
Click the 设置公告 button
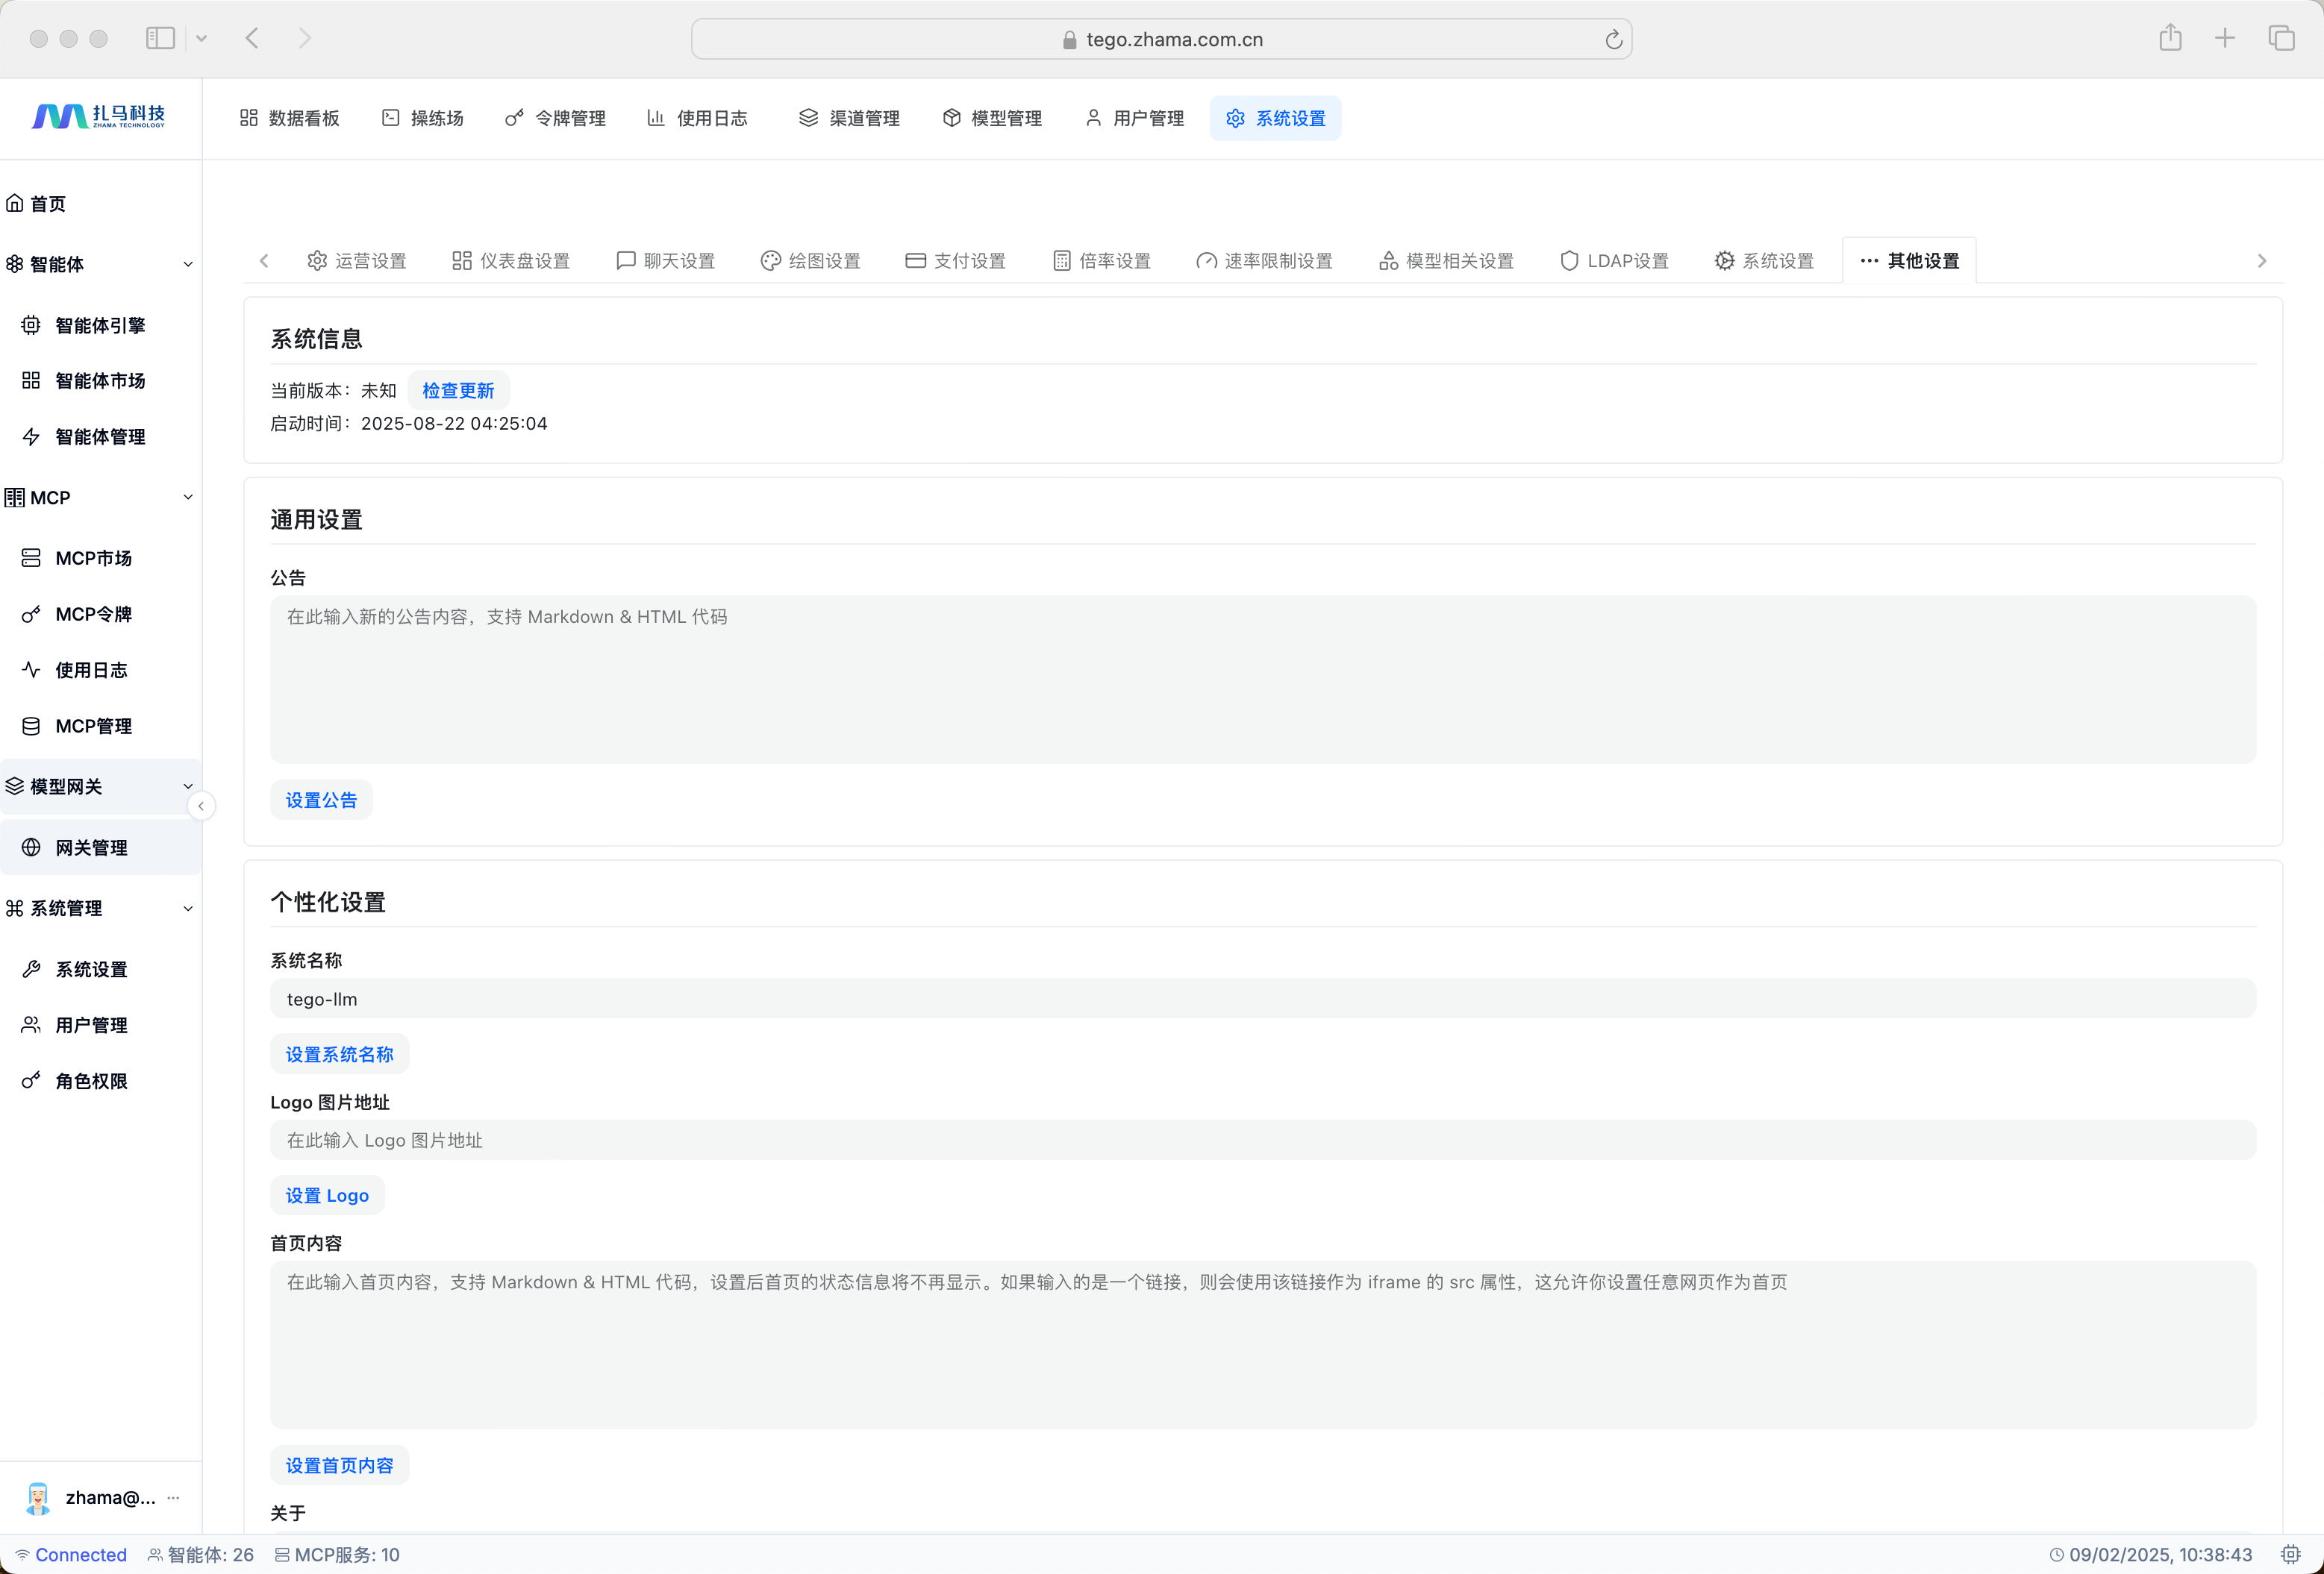pos(321,800)
